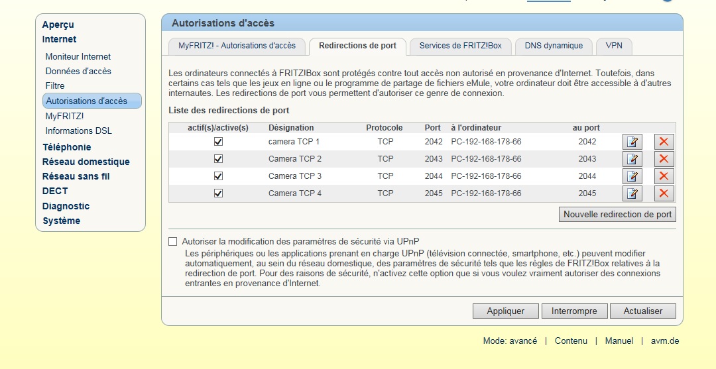Delete the camera TCP 1 redirection

click(x=664, y=142)
